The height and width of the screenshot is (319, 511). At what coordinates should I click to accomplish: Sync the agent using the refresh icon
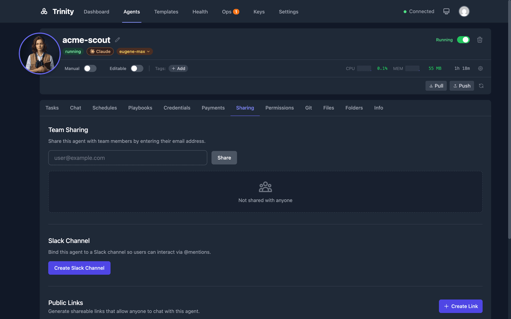tap(481, 86)
